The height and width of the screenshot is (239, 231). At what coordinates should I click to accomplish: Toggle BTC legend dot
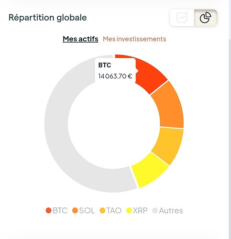(x=48, y=210)
